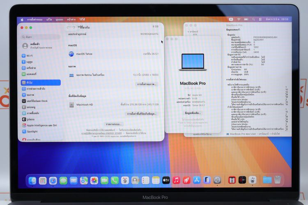Image resolution: width=308 pixels, height=205 pixels.
Task: Click the Display Settings button
Action: click(x=147, y=84)
